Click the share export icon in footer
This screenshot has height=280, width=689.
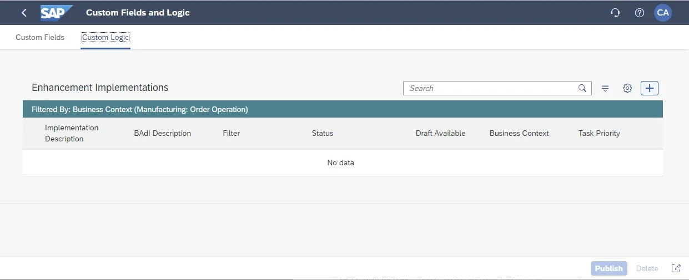coord(676,268)
